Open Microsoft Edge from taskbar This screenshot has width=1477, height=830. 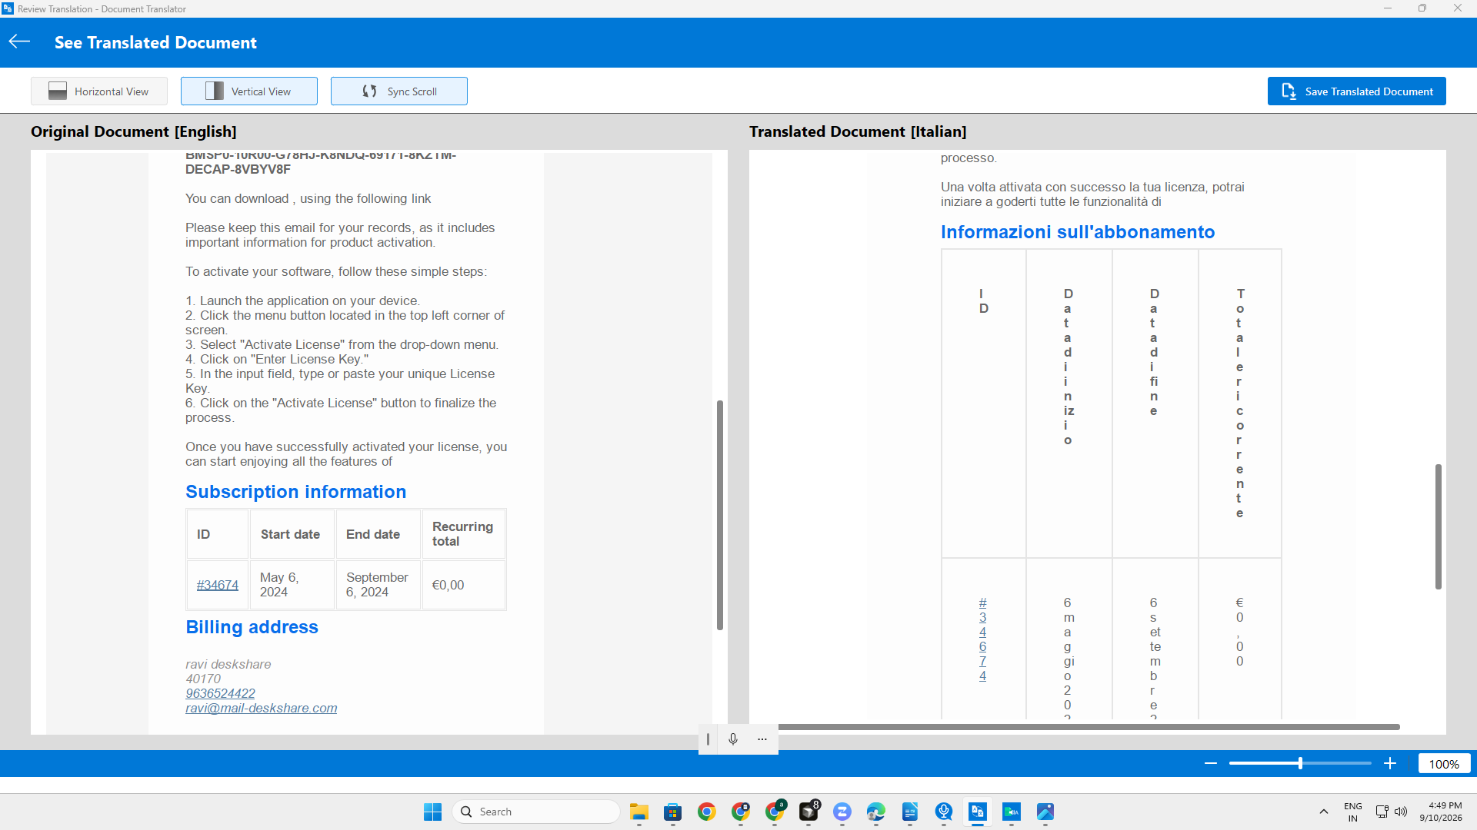click(x=876, y=812)
